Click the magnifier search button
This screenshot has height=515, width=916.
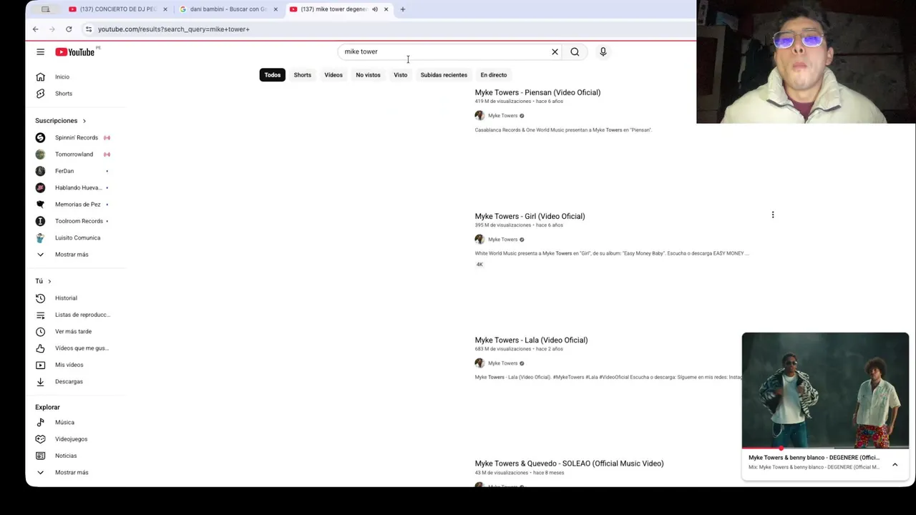pos(575,51)
